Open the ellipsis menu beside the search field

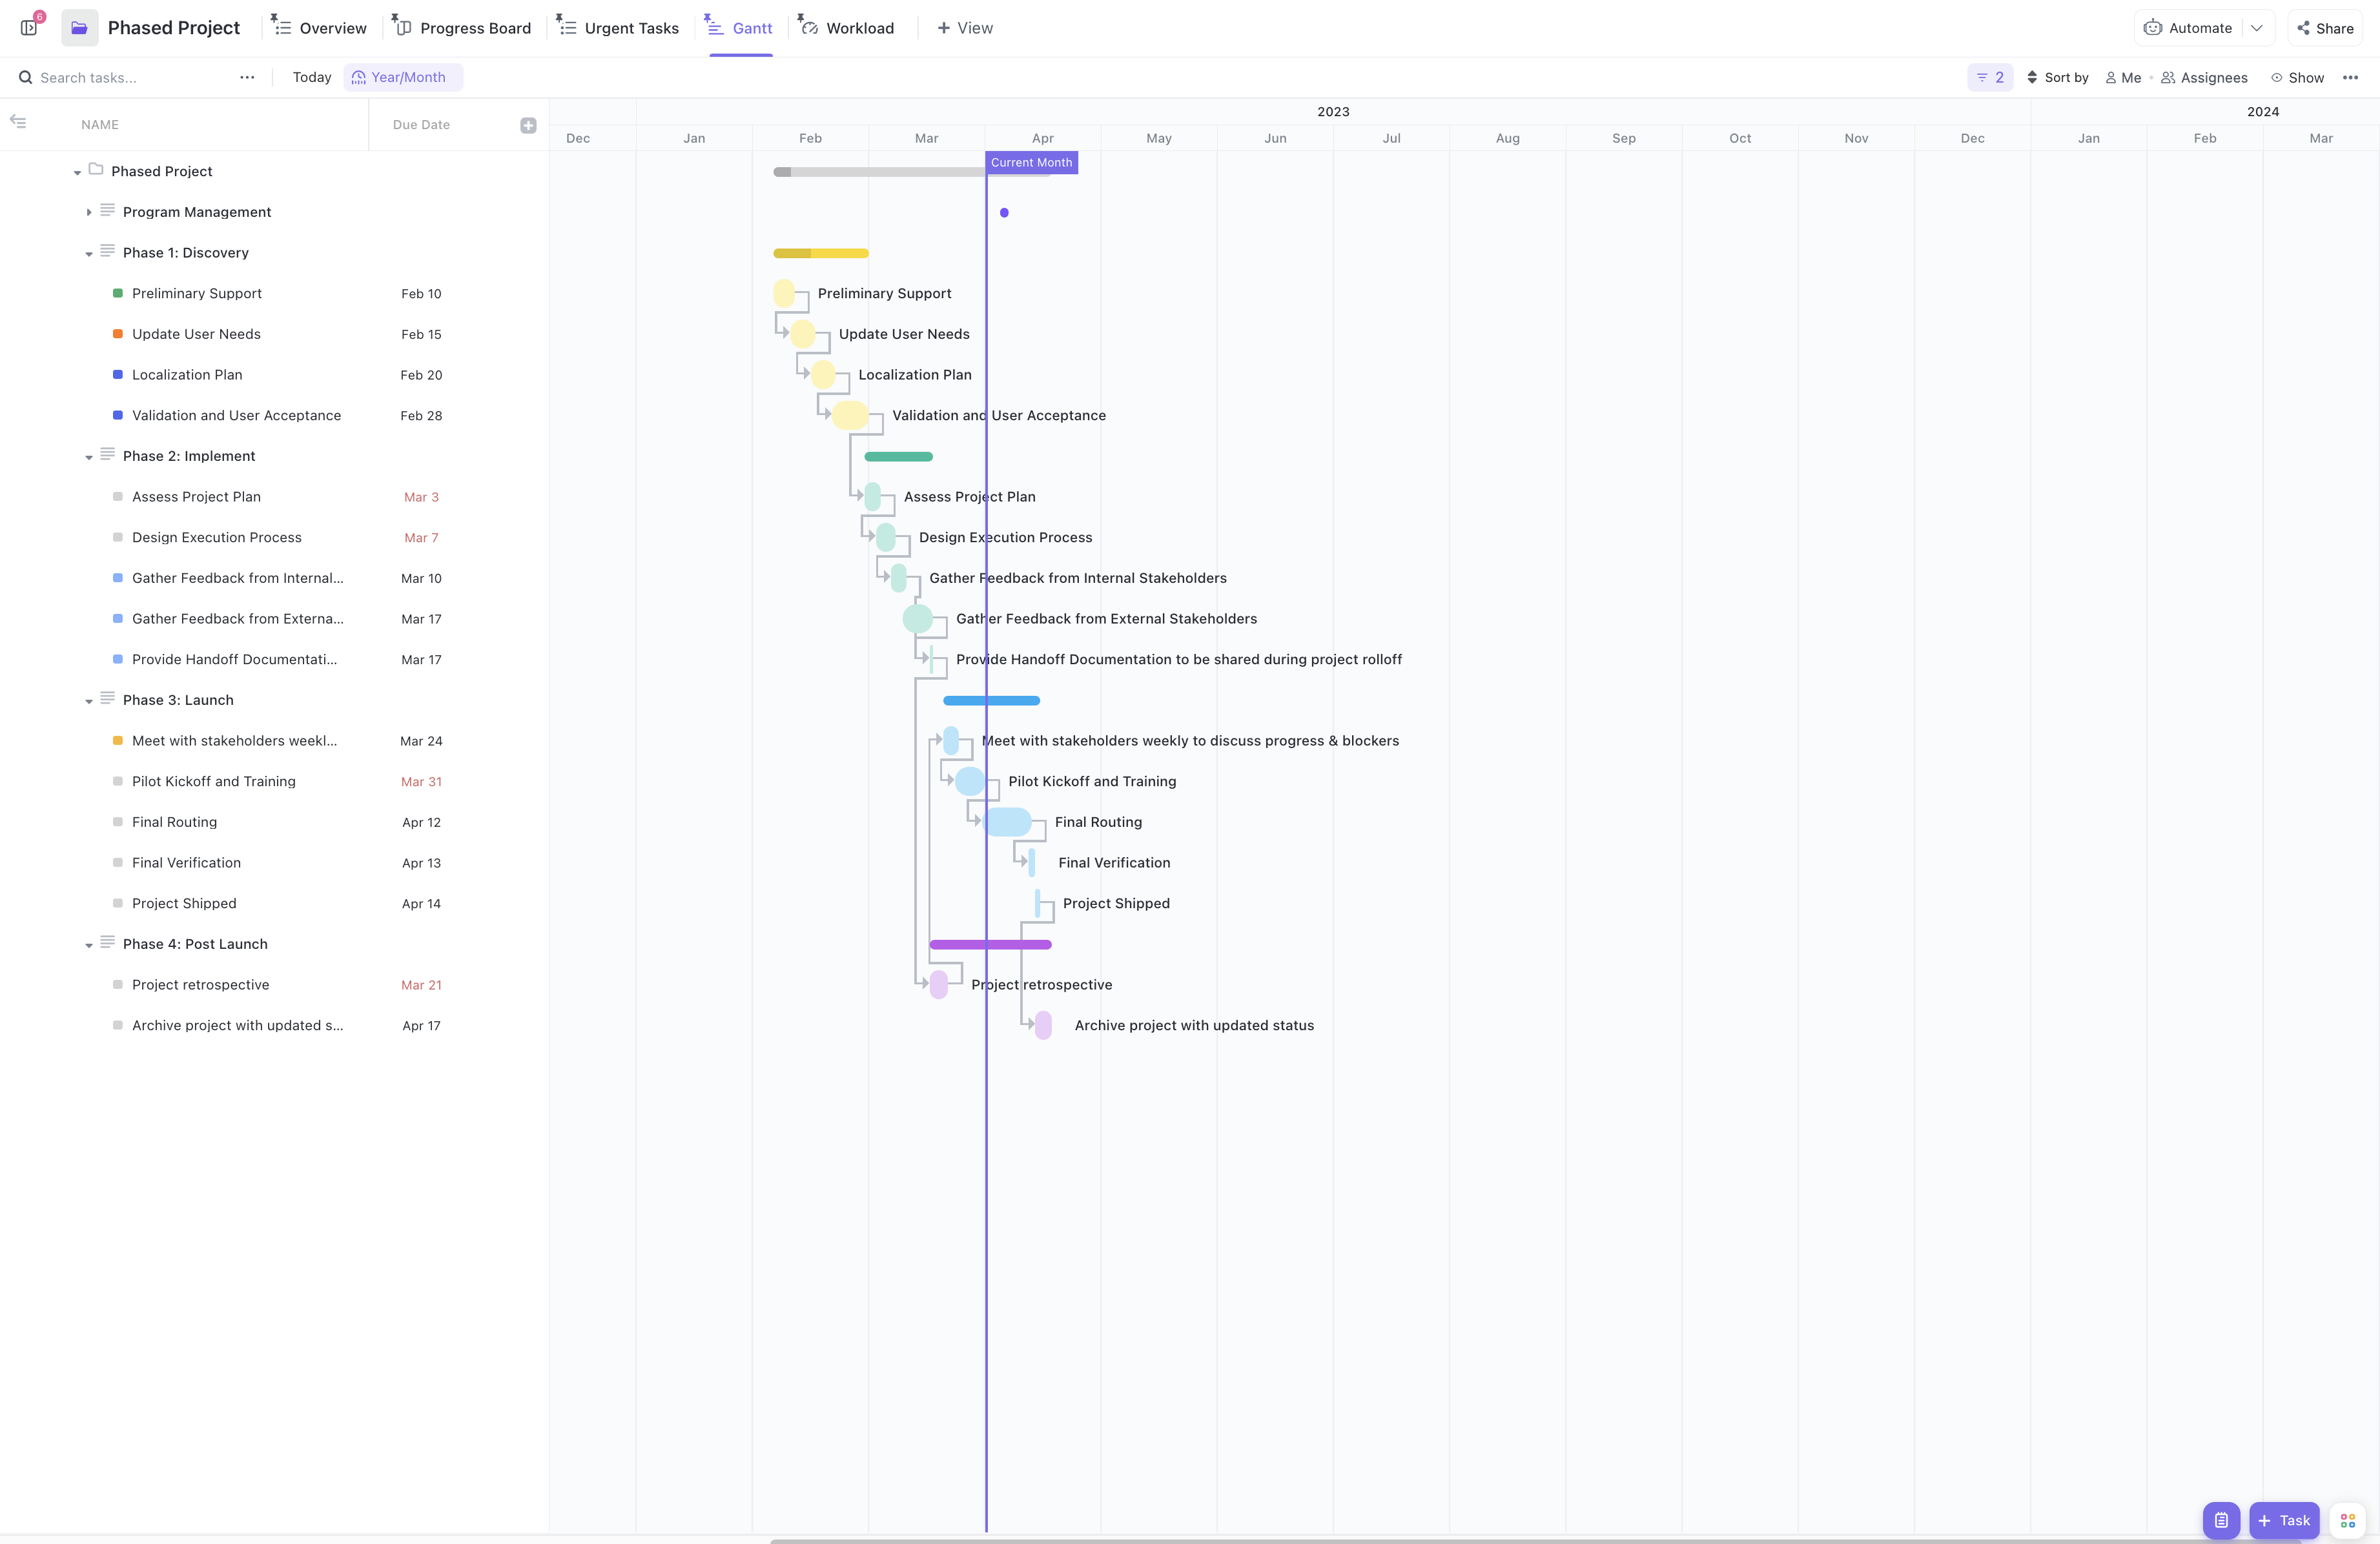246,77
